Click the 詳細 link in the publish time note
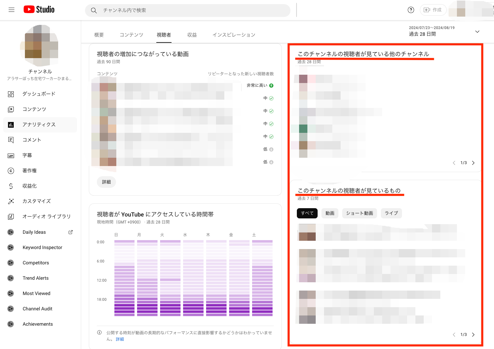 point(120,339)
